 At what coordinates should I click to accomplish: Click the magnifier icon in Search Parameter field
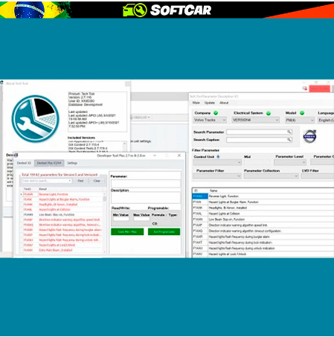point(289,132)
